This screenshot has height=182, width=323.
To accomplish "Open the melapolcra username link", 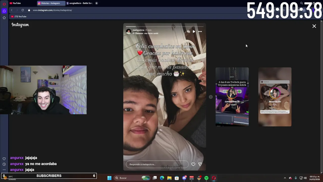I will coord(138,30).
